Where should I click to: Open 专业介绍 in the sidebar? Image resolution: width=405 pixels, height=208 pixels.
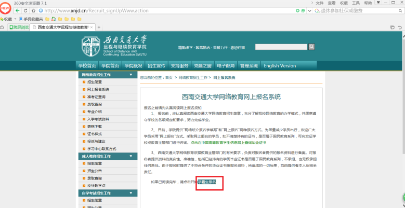click(95, 112)
